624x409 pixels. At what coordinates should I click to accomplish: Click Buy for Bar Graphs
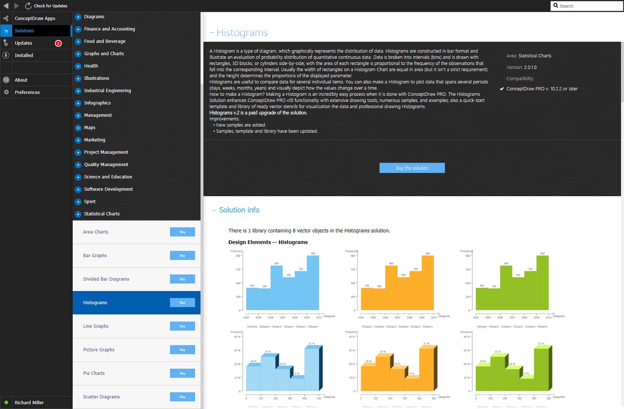coord(182,256)
